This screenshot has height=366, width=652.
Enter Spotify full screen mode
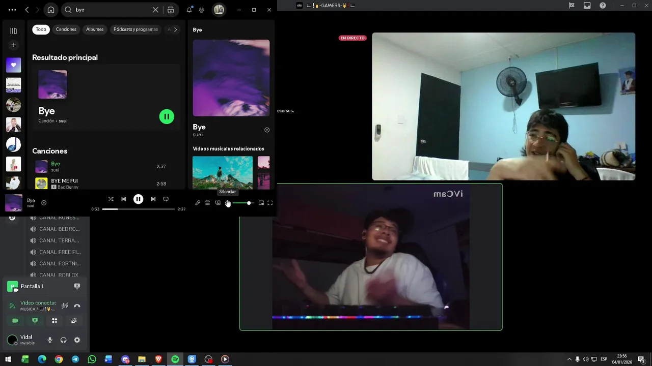point(270,203)
